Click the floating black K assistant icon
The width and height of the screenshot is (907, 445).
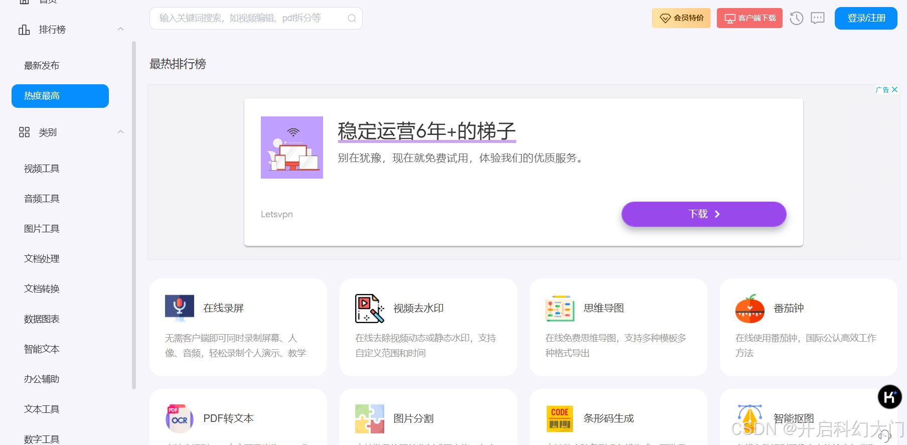coord(890,397)
